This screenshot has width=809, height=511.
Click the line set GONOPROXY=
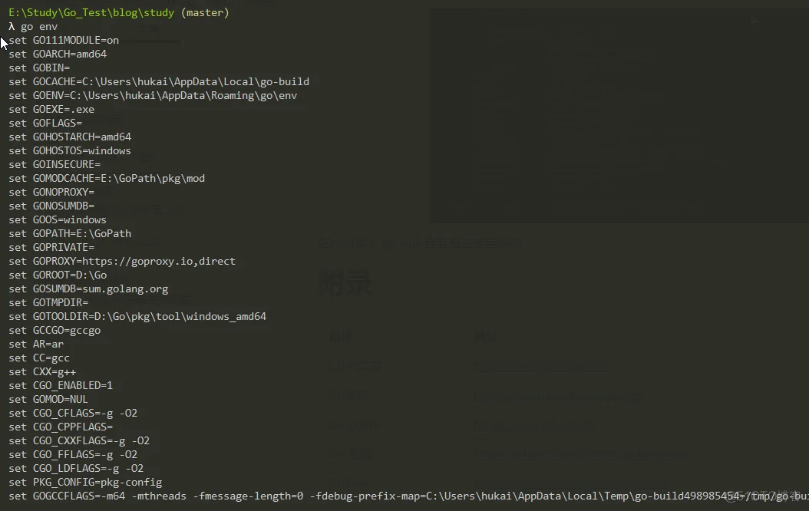tap(51, 192)
